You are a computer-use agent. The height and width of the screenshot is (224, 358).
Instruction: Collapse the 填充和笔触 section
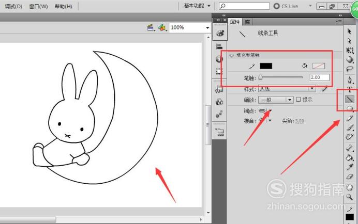pos(232,56)
